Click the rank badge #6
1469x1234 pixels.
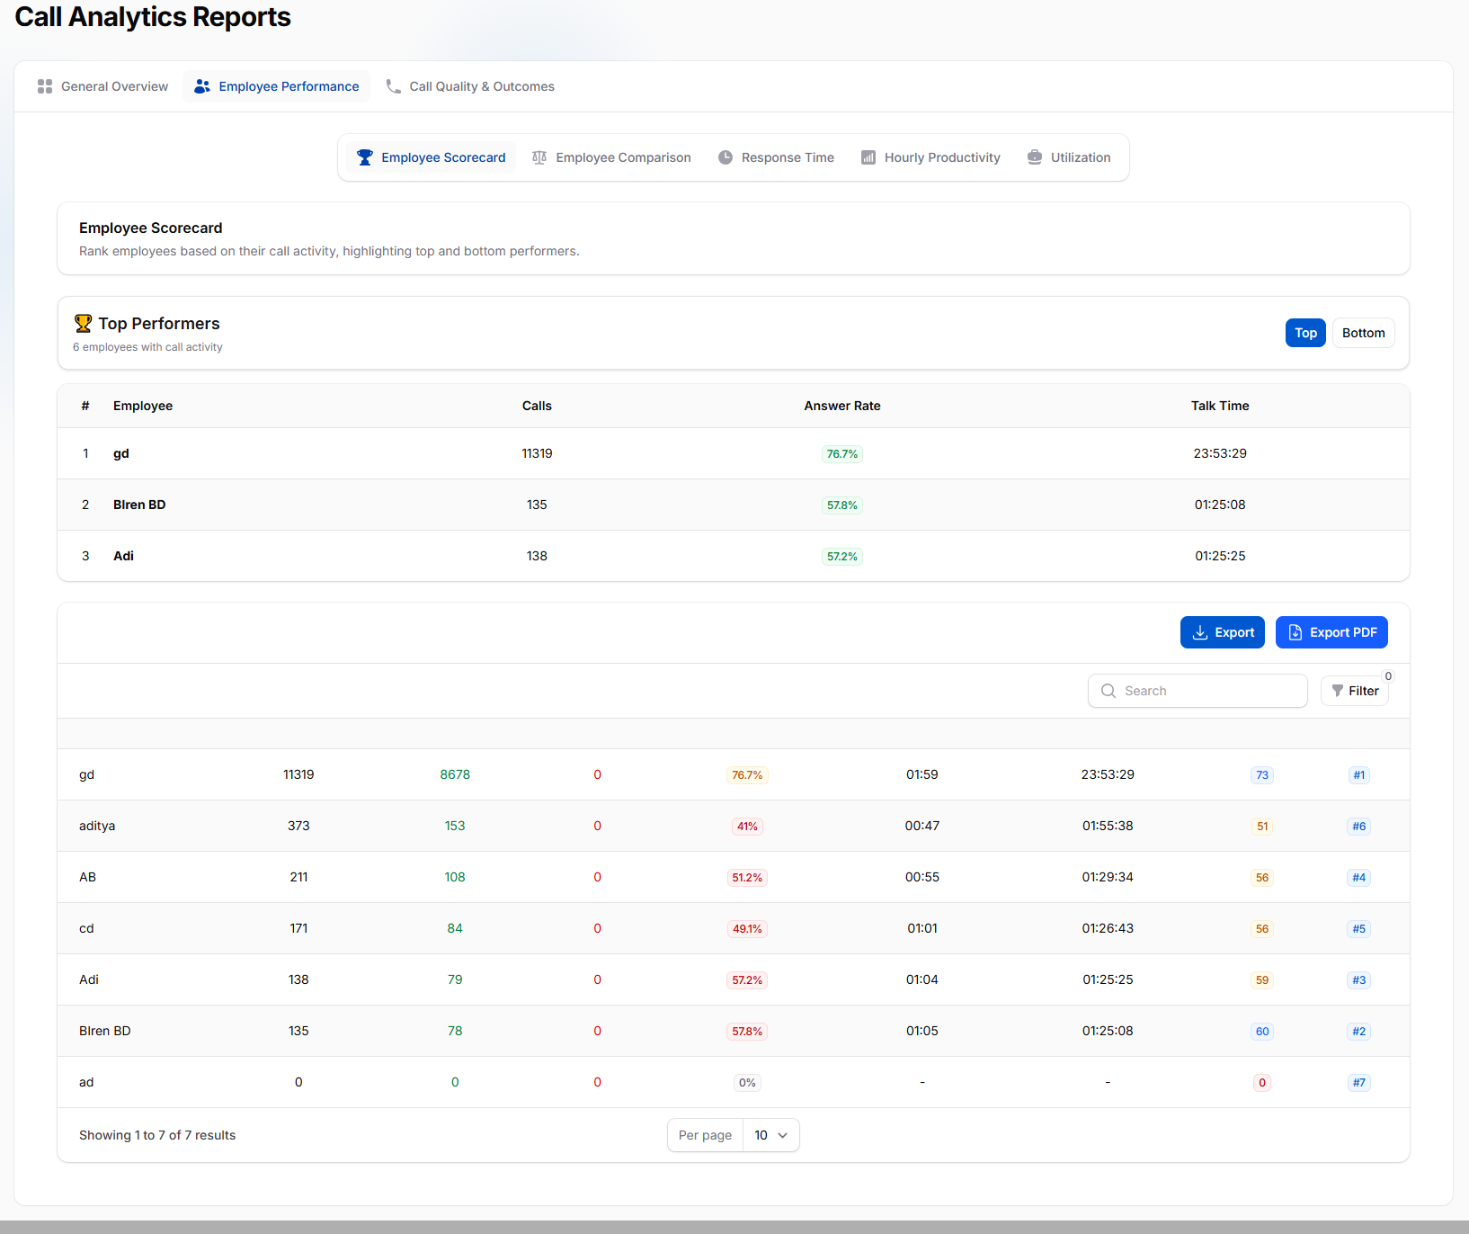click(1359, 827)
